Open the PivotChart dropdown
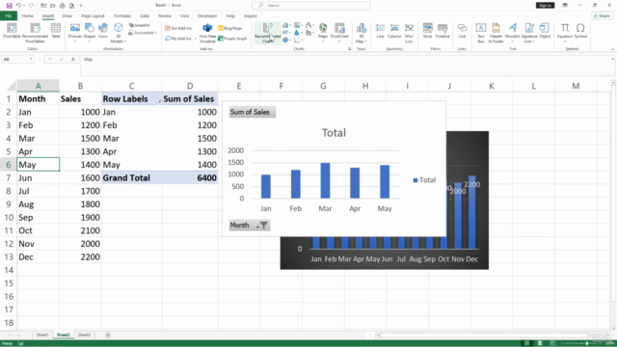 pyautogui.click(x=339, y=41)
